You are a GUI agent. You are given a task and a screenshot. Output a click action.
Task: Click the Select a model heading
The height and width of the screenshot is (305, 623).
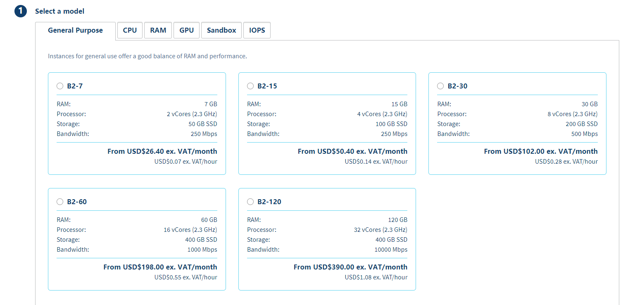pyautogui.click(x=59, y=11)
